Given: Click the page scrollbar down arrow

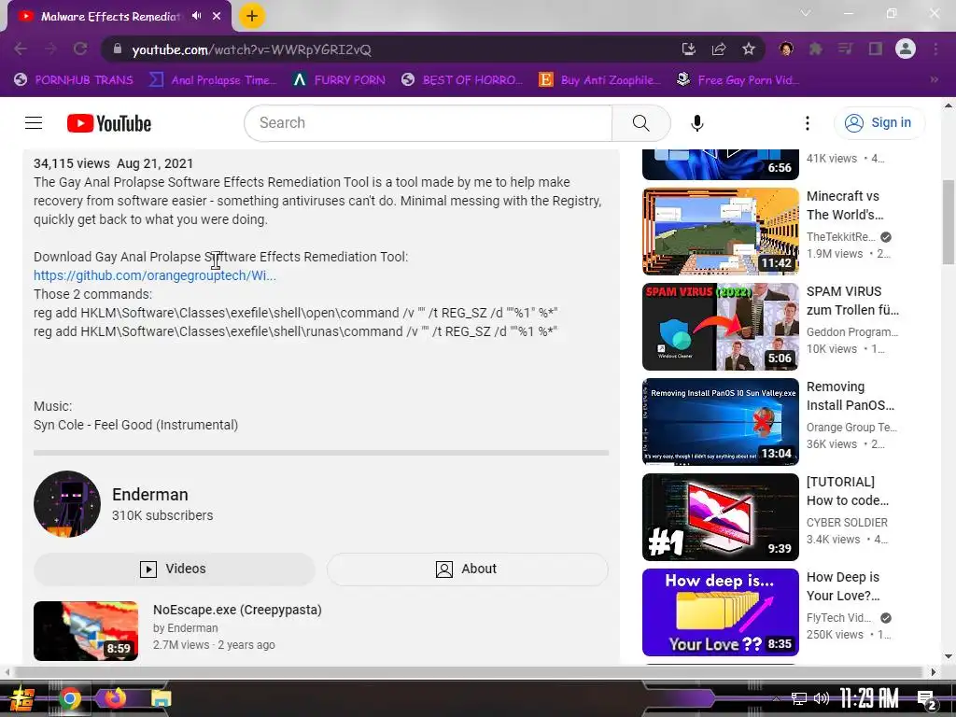Looking at the screenshot, I should coord(949,656).
